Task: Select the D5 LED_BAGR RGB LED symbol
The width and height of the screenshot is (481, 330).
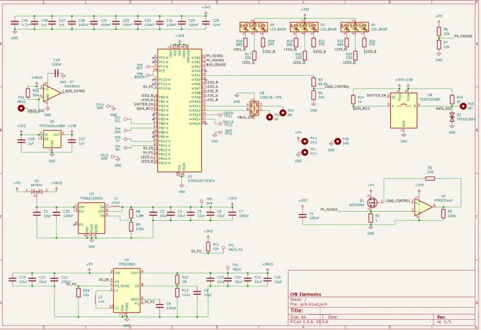Action: (254, 27)
